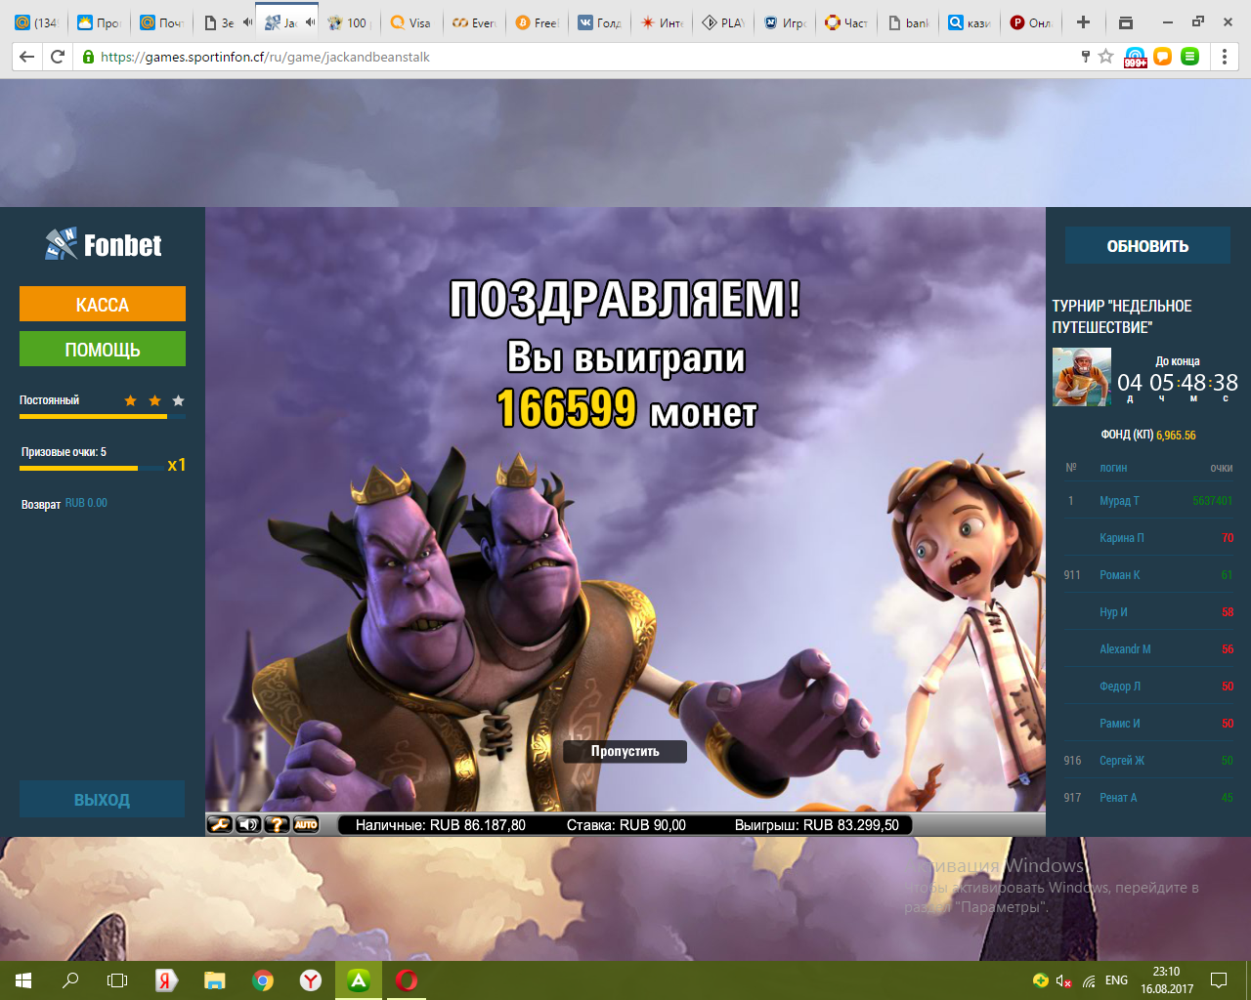
Task: Click the RUB 0.00 Возврат value
Action: (x=86, y=503)
